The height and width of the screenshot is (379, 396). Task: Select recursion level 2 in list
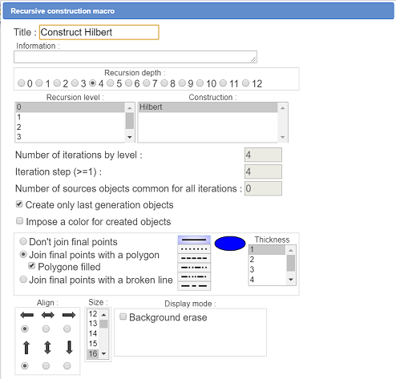[x=70, y=127]
